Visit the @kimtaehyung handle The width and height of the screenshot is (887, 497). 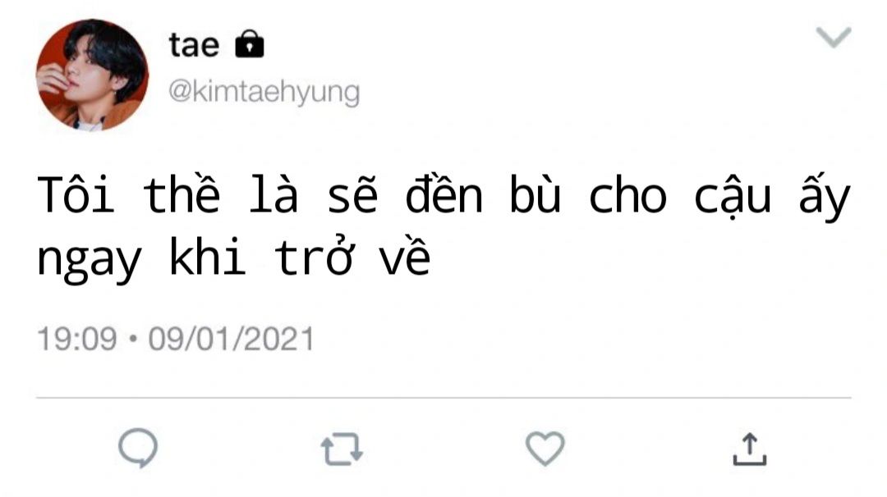[264, 92]
